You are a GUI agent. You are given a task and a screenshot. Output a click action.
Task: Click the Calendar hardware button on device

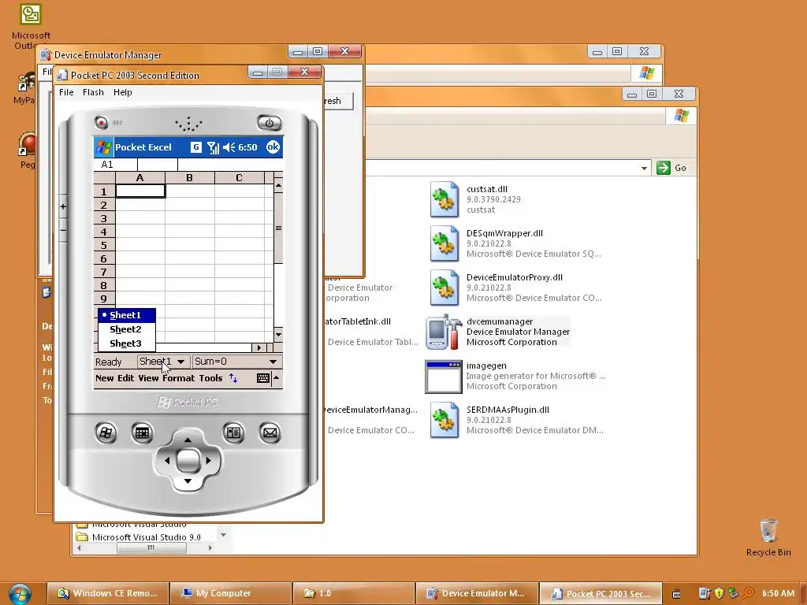[x=142, y=433]
